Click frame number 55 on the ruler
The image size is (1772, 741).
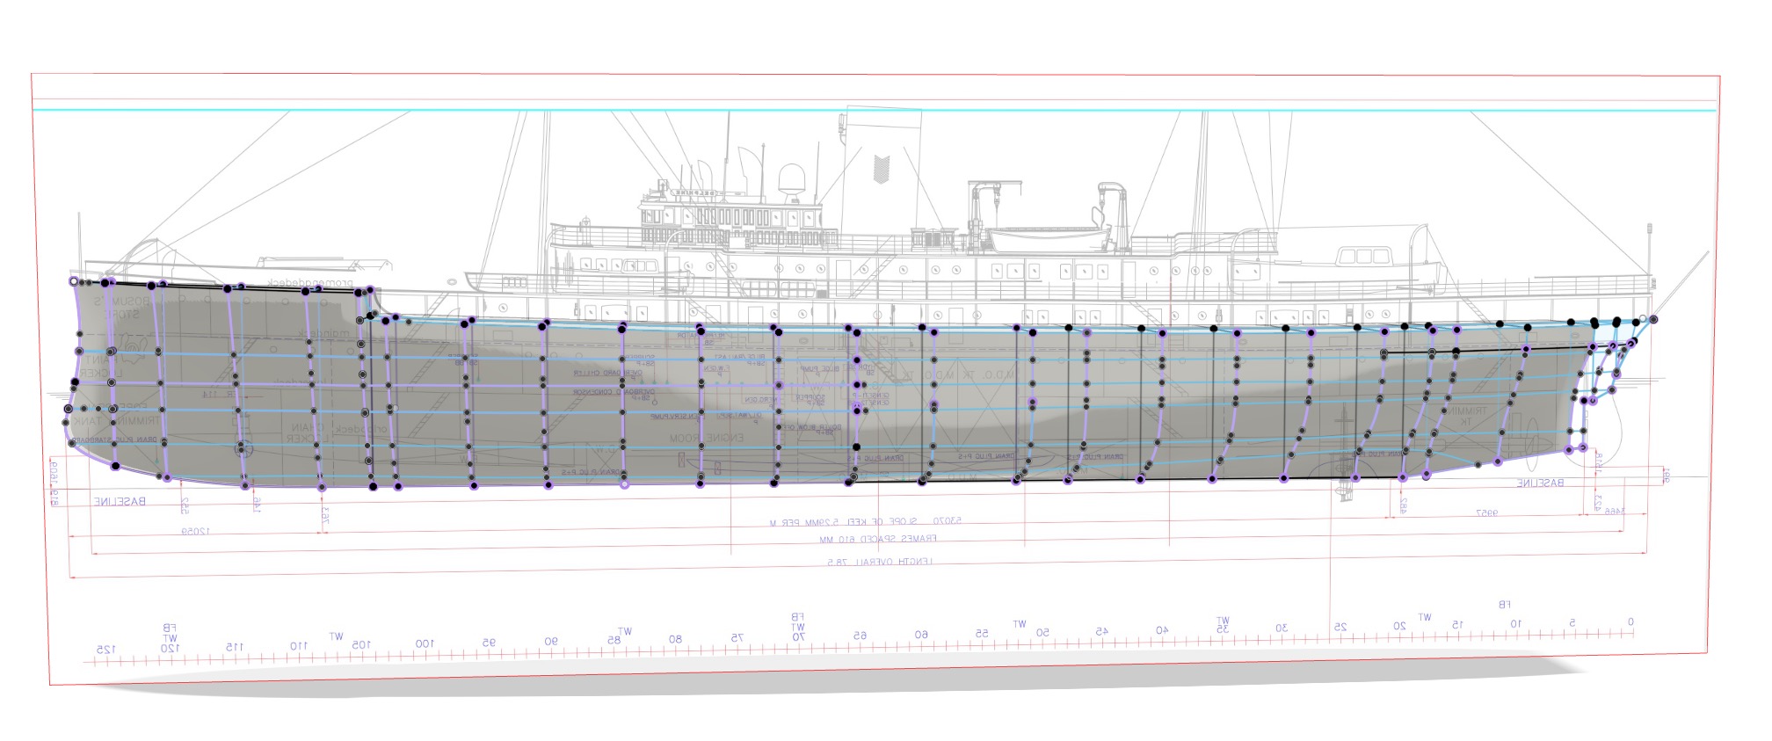(x=982, y=634)
